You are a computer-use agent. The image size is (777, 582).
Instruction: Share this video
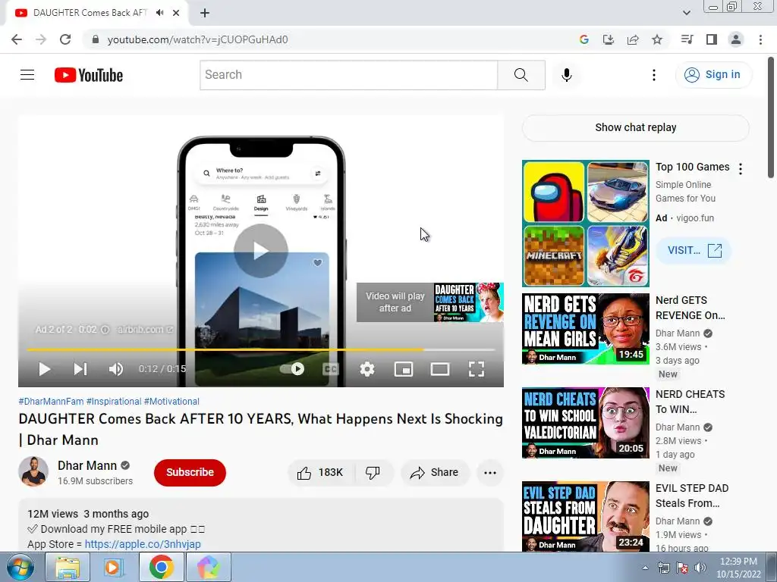pos(434,473)
